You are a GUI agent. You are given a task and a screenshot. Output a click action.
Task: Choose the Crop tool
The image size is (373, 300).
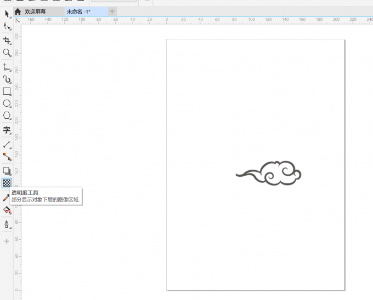coord(7,41)
